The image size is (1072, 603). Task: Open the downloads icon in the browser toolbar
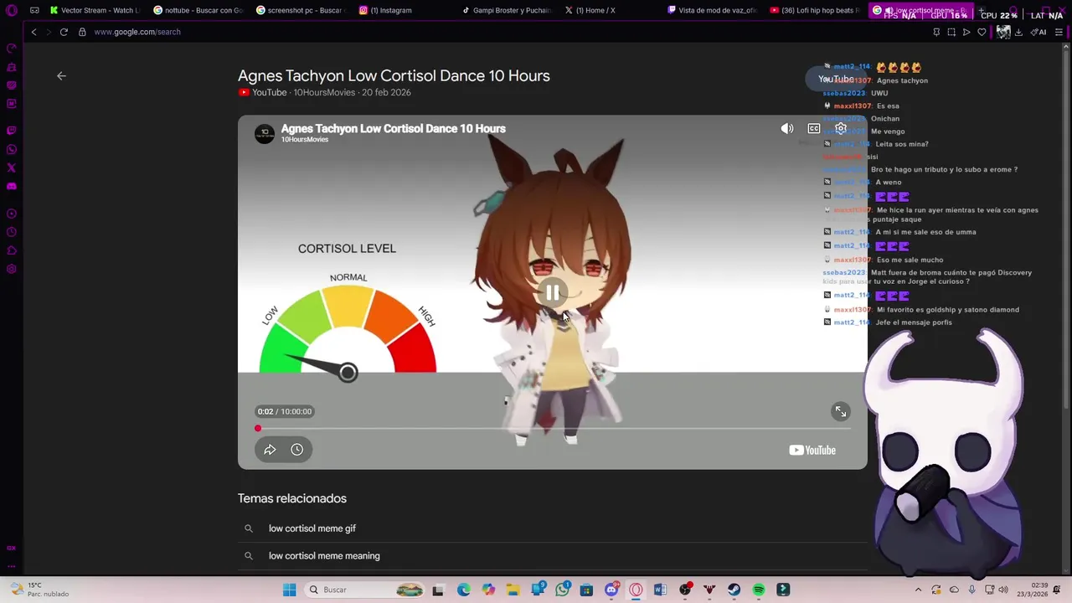[1018, 32]
